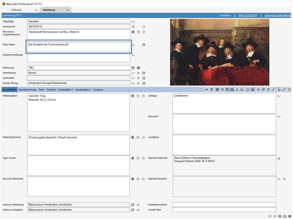Select the copyright icon on the toolbar

click(x=258, y=90)
